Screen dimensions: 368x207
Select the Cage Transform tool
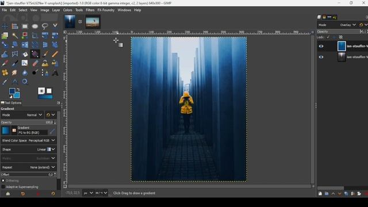15,54
